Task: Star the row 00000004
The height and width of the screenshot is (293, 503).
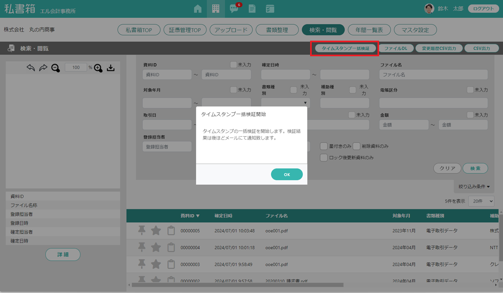Action: [156, 247]
